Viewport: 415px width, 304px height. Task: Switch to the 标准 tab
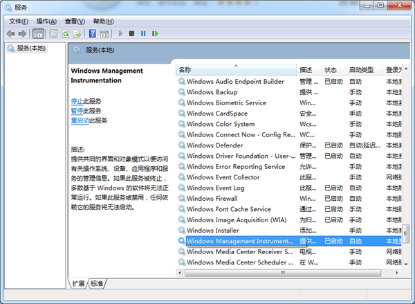click(97, 284)
